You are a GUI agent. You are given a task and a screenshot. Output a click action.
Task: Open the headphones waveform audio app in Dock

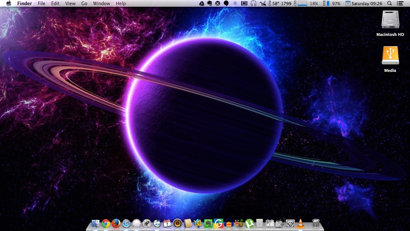[x=229, y=223]
